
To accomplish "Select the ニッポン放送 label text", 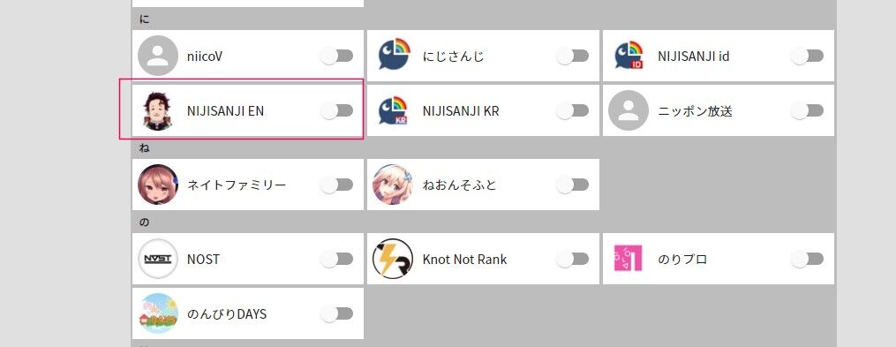I will [695, 111].
